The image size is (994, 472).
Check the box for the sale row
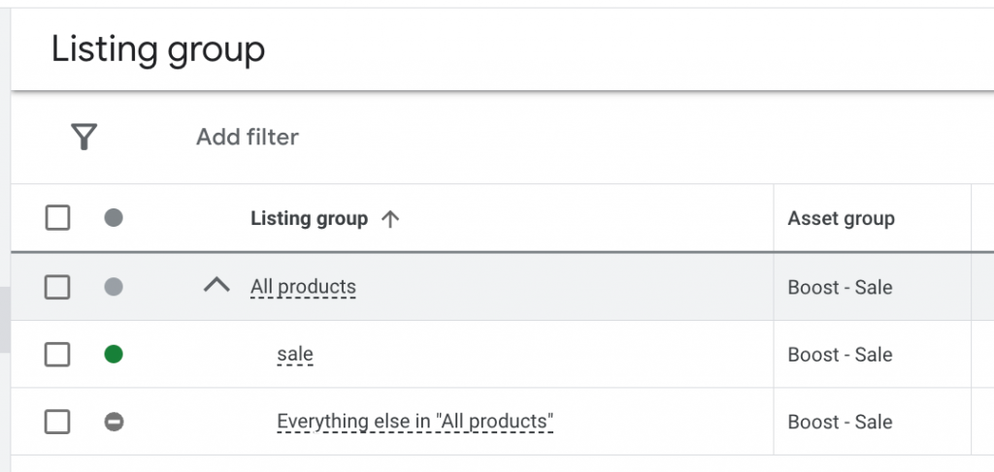pos(57,355)
